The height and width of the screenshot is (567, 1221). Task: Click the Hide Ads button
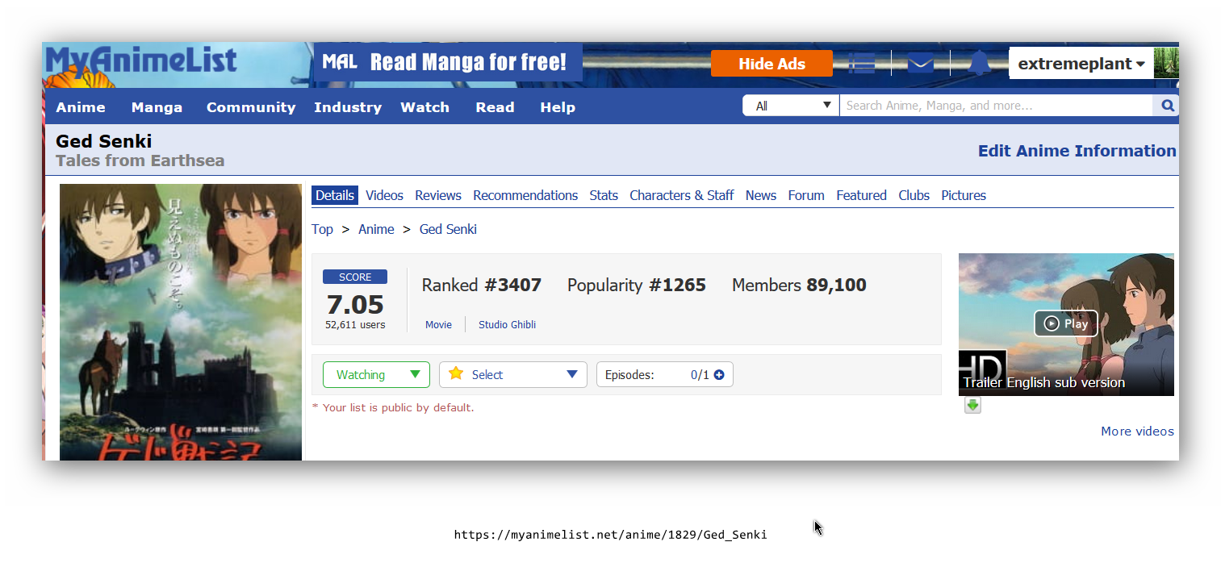pyautogui.click(x=771, y=64)
